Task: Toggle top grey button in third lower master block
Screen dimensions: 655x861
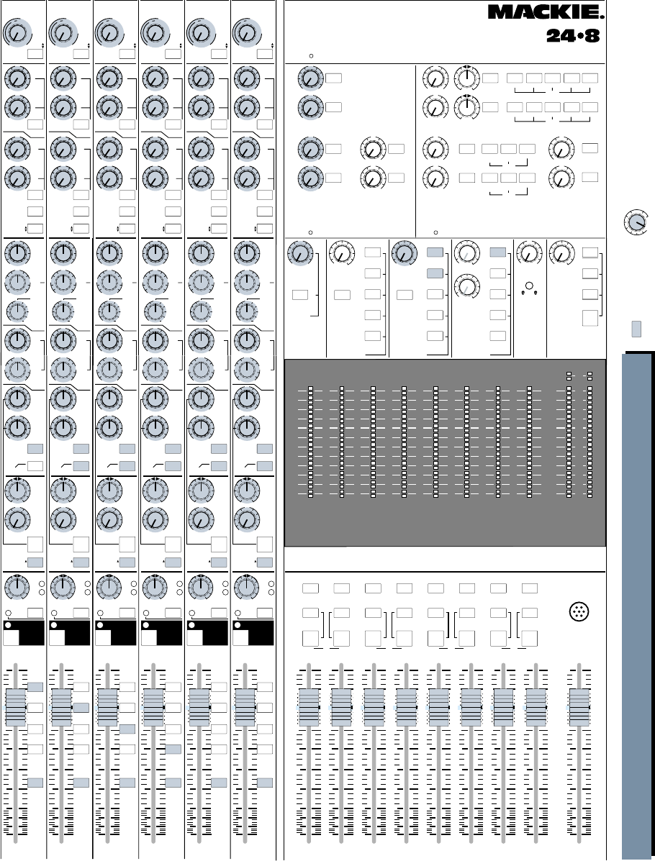Action: coord(435,252)
